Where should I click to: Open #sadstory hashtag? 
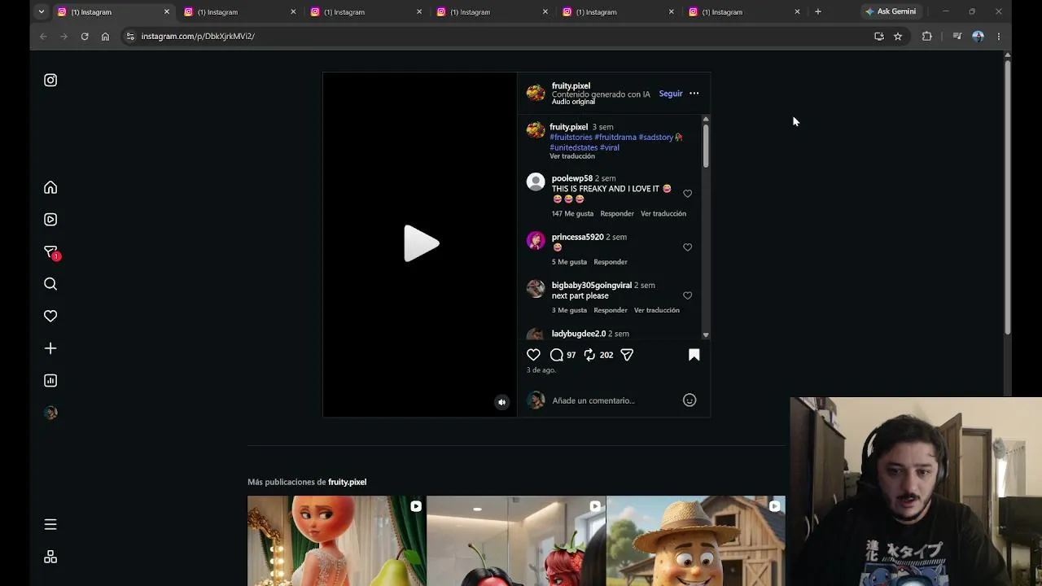[656, 138]
